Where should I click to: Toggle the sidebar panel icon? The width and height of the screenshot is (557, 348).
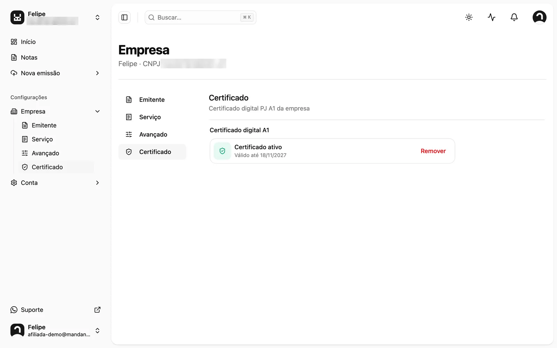[x=124, y=17]
